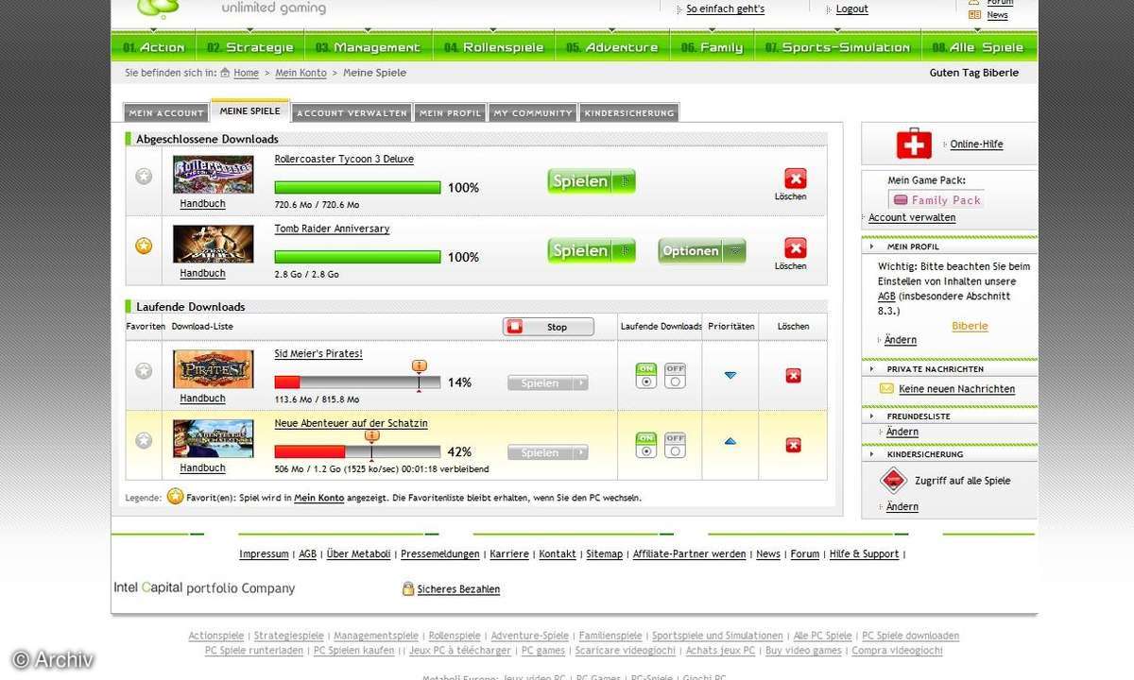
Task: Open Rollercoaster Tycoon 3 game thumbnail
Action: (x=213, y=175)
